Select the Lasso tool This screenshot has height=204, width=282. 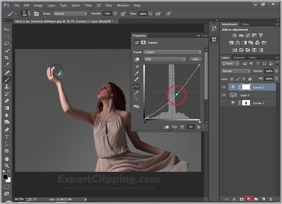(x=6, y=43)
